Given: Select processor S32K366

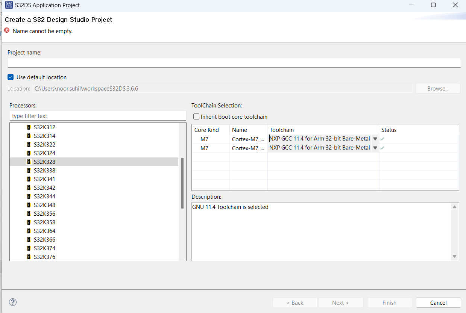Looking at the screenshot, I should pos(44,240).
